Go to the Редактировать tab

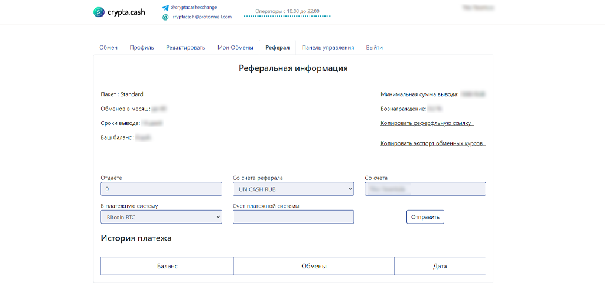coord(186,48)
